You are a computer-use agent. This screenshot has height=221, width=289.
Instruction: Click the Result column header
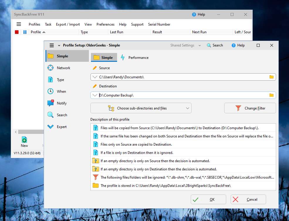[x=170, y=32]
